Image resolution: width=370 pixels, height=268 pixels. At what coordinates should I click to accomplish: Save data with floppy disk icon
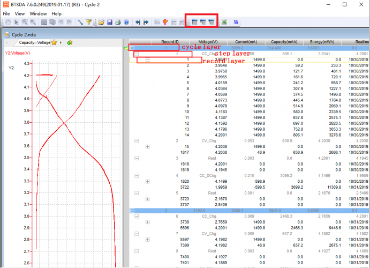click(110, 22)
